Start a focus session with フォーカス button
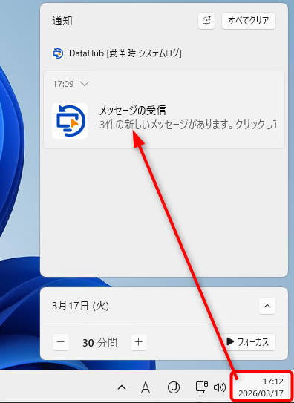294x403 pixels. click(248, 342)
